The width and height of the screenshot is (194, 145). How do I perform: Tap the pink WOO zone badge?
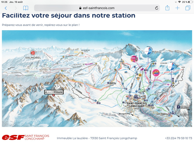[x=156, y=73]
